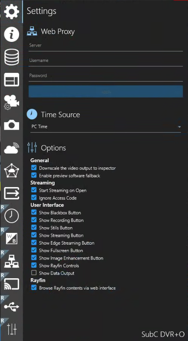The image size is (188, 341).
Task: Open video camera settings icon
Action: [11, 102]
